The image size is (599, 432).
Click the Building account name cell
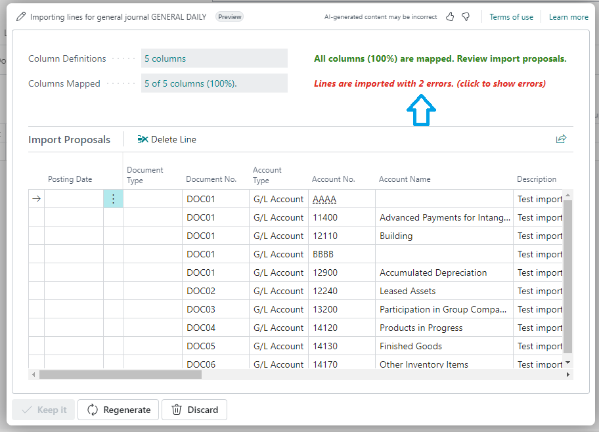point(444,236)
